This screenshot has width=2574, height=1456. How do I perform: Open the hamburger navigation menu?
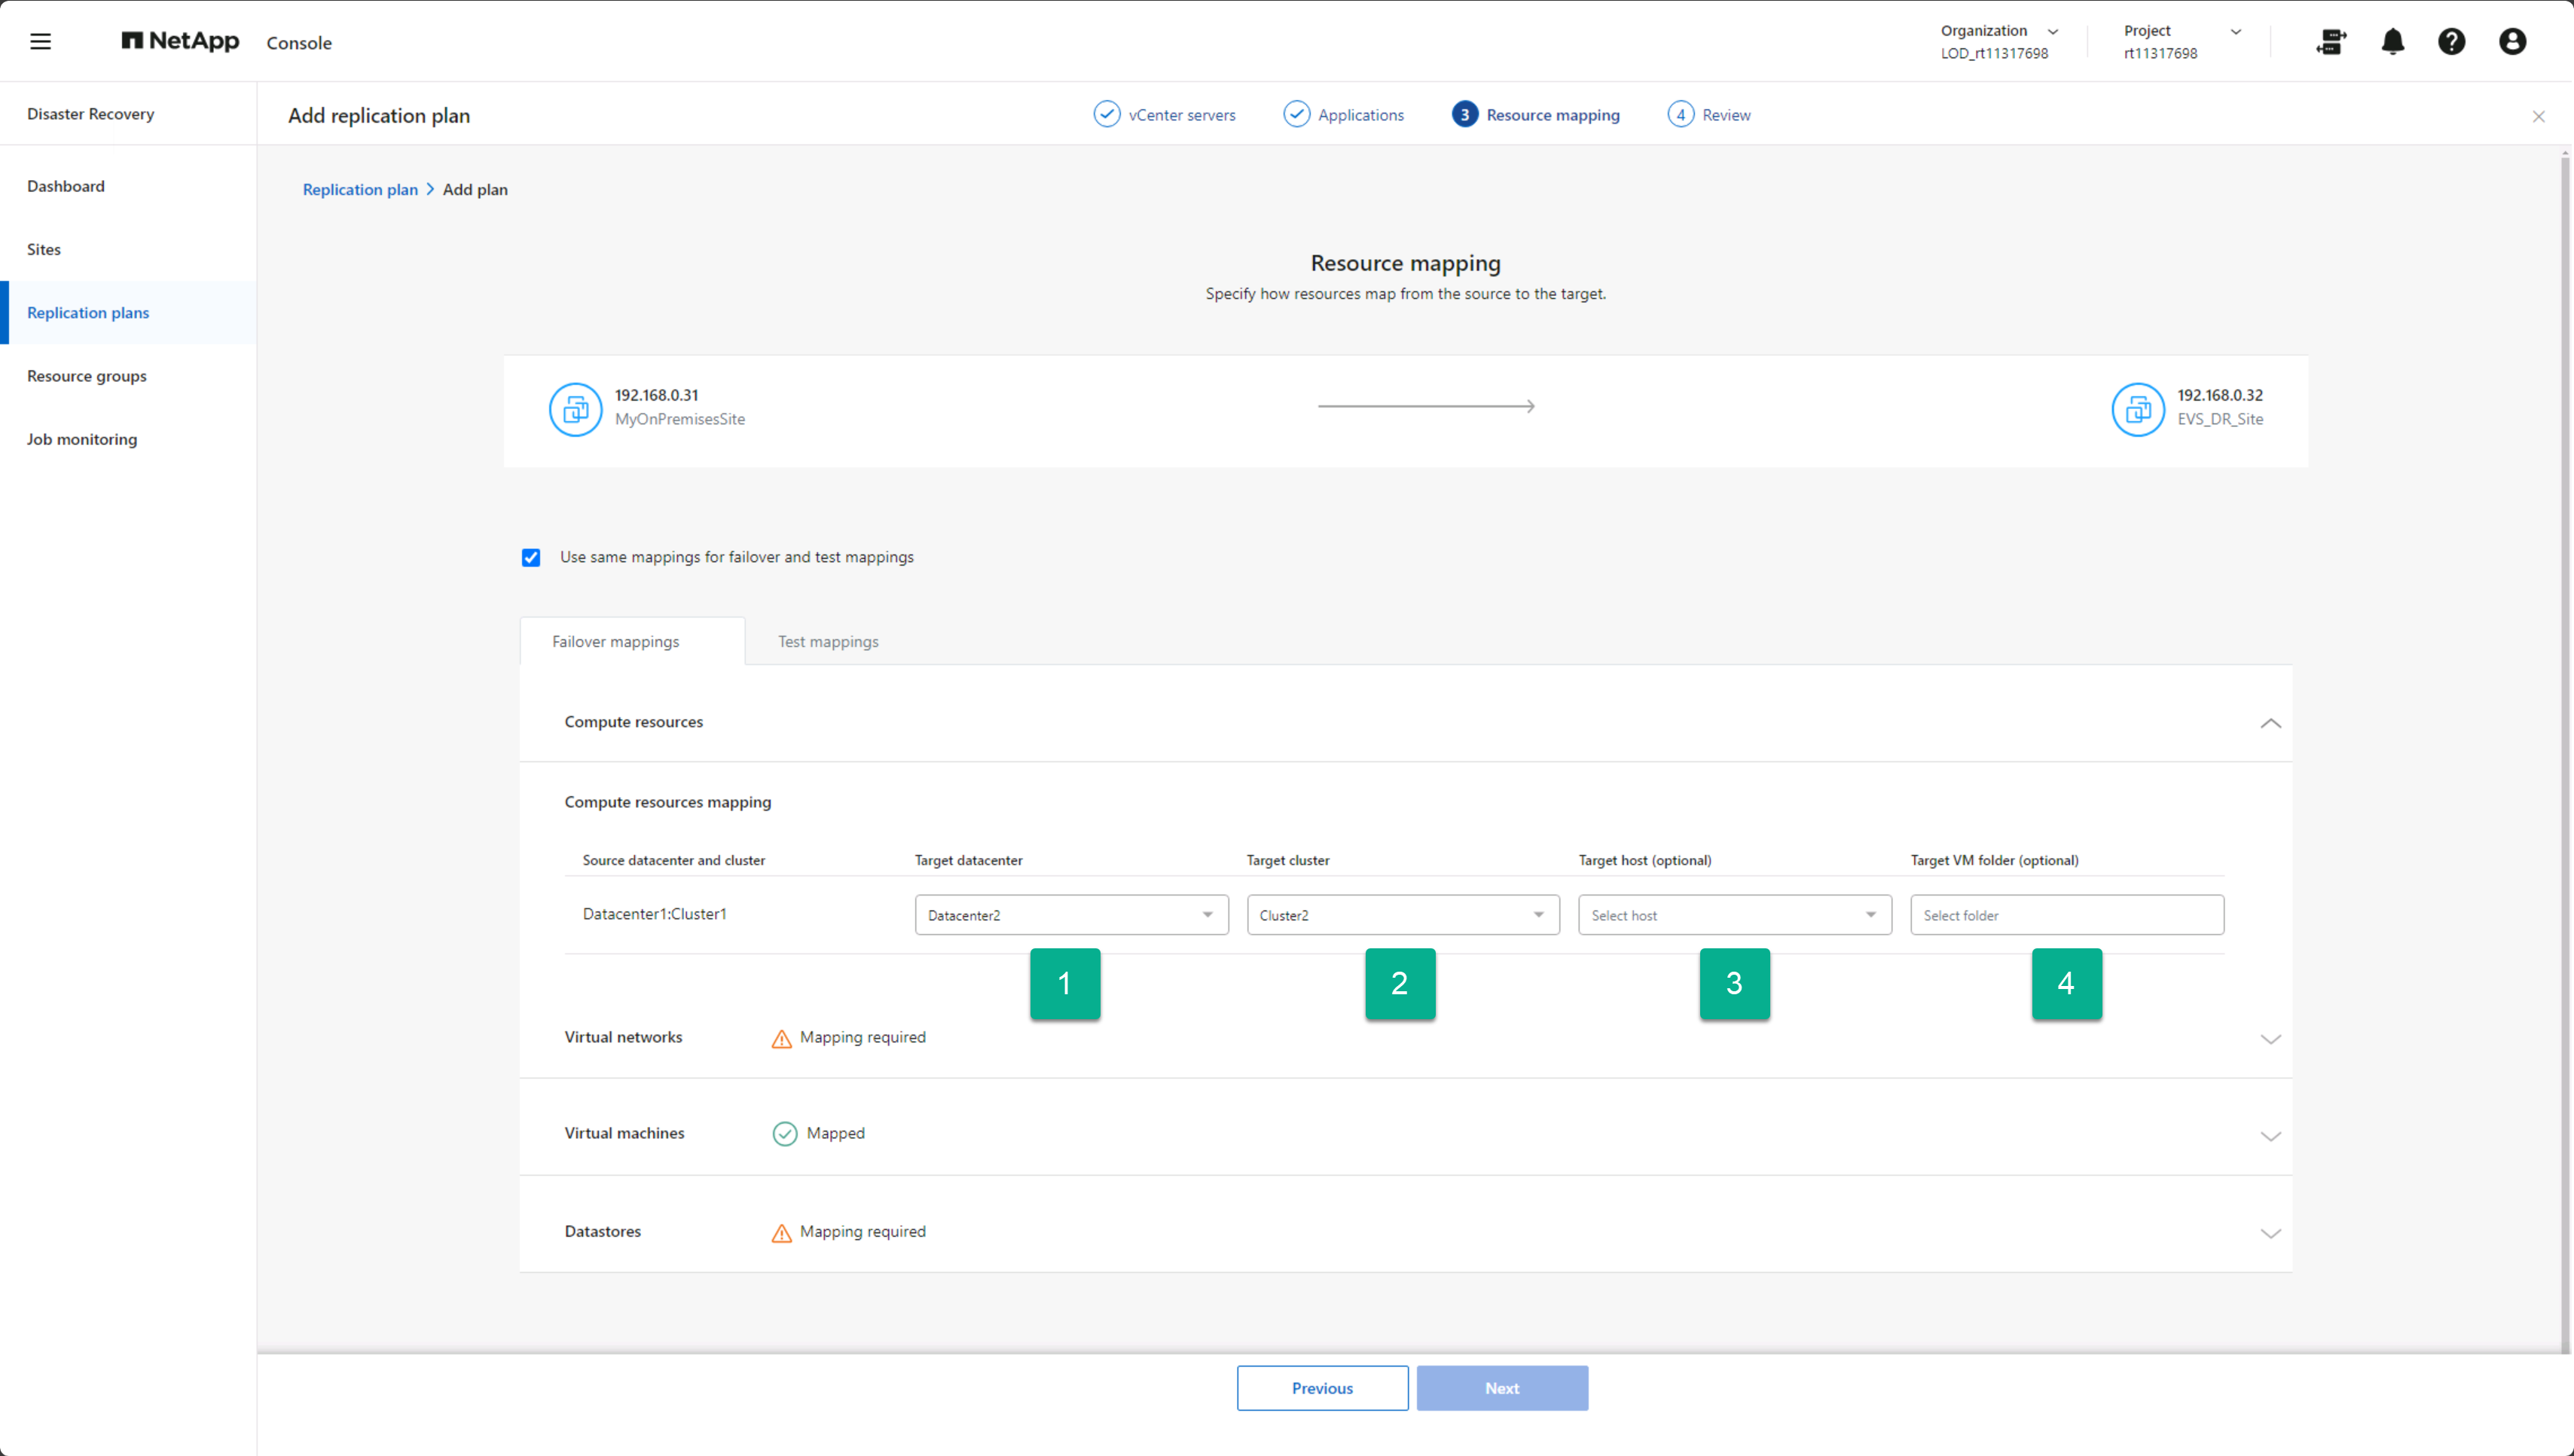[40, 41]
